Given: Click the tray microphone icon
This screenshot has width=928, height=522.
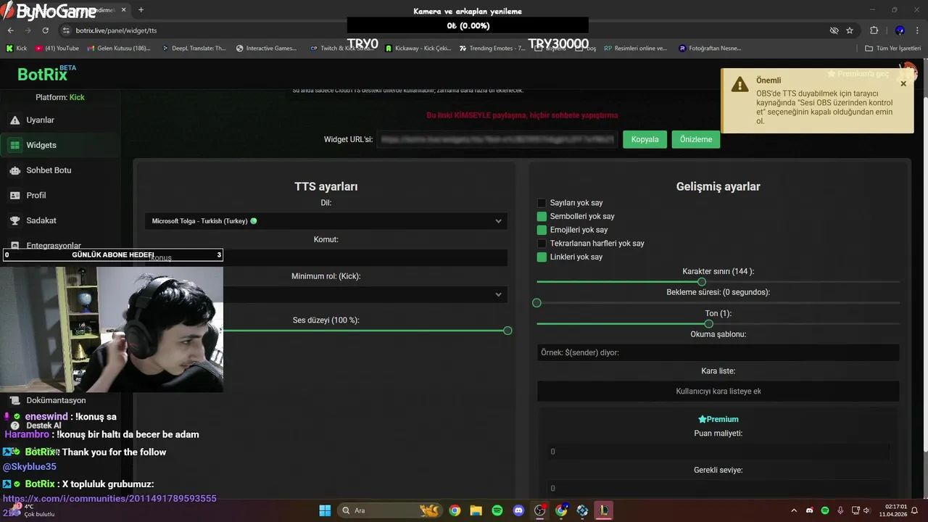Looking at the screenshot, I should tap(840, 510).
